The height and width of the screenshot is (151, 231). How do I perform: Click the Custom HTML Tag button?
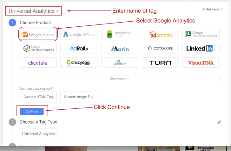(38, 97)
